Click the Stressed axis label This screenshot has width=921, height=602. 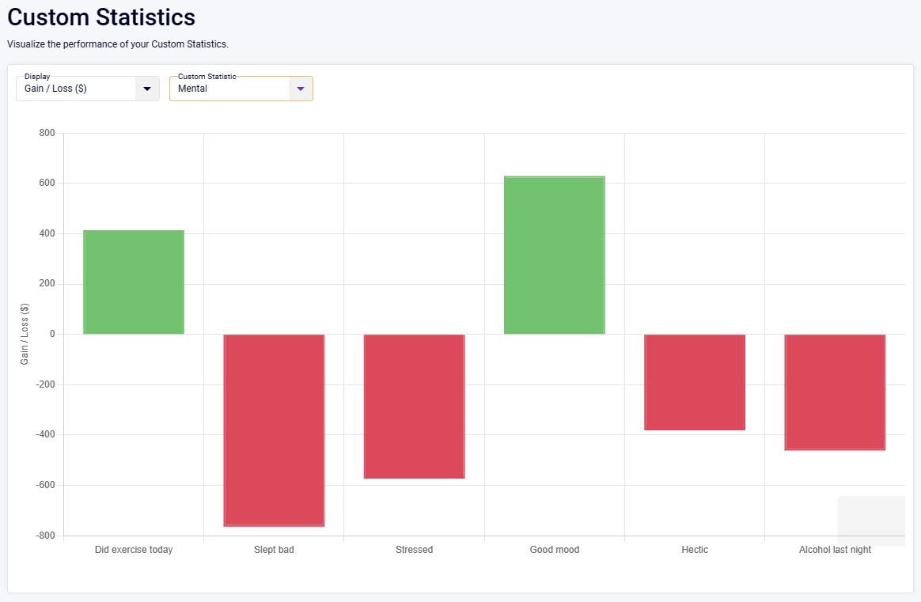tap(414, 550)
